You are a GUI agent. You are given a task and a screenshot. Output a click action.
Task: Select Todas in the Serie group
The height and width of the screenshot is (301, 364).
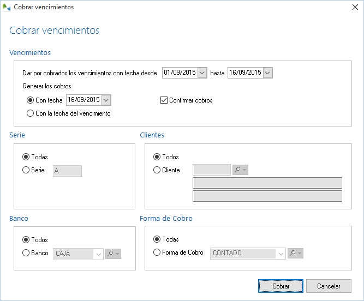coord(26,157)
